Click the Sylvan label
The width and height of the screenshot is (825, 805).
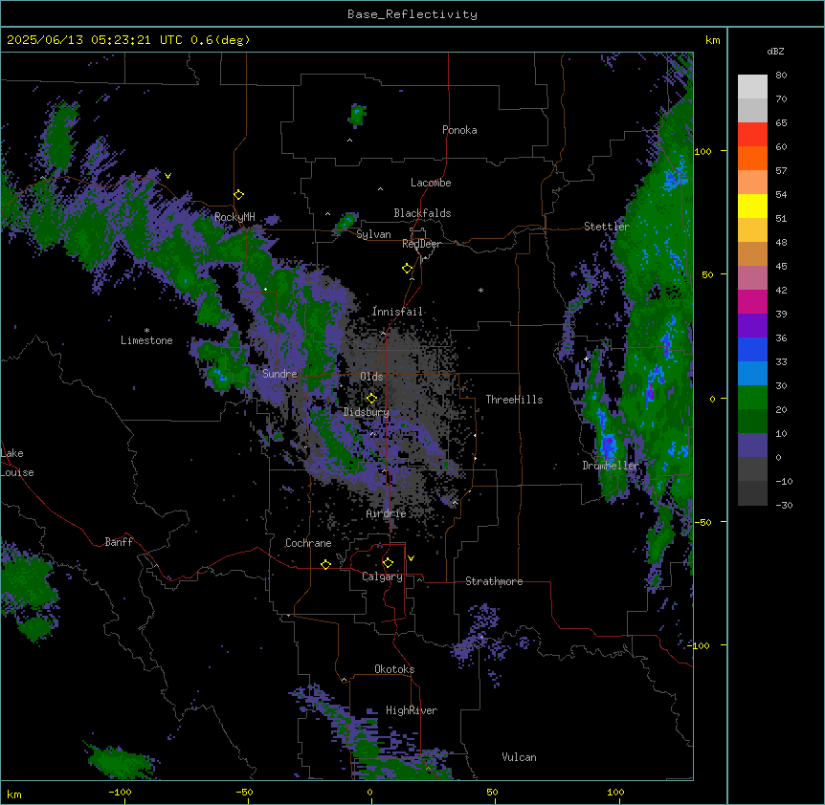[x=373, y=234]
